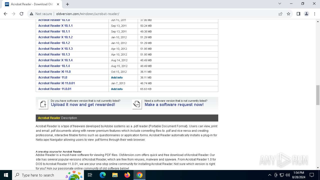
Task: Click Add info for Acrobat Reader 11.0
Action: pyautogui.click(x=117, y=77)
